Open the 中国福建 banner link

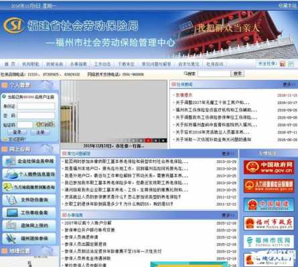point(269,204)
